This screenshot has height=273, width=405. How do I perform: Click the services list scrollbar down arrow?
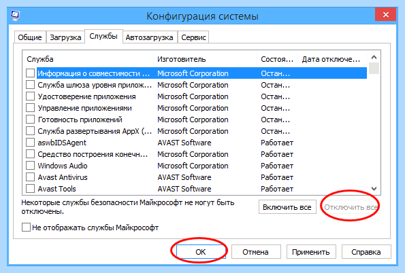[374, 189]
